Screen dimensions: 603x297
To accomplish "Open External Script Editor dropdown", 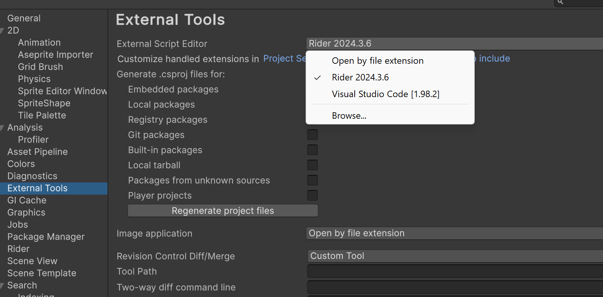I will 455,44.
